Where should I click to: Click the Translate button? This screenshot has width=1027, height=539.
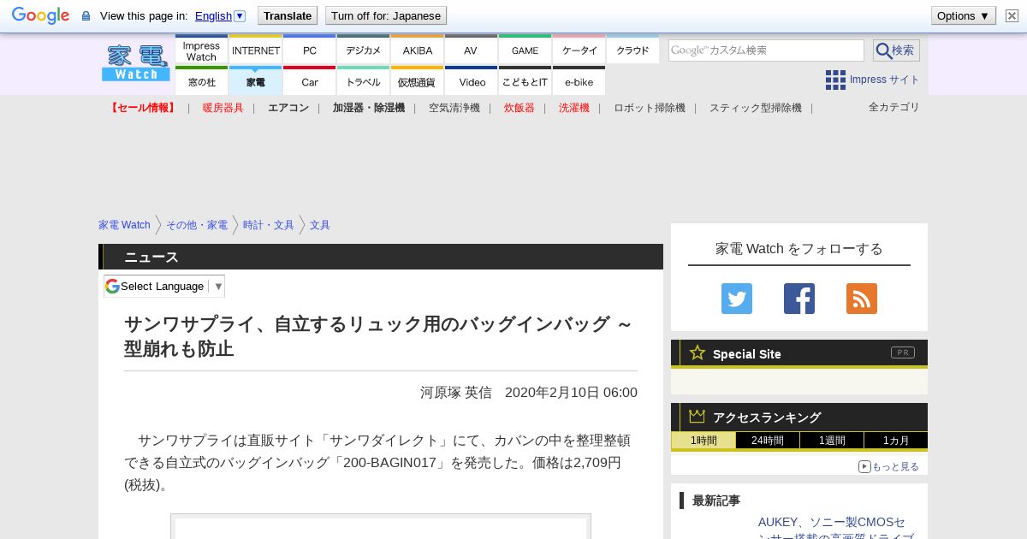pos(288,15)
